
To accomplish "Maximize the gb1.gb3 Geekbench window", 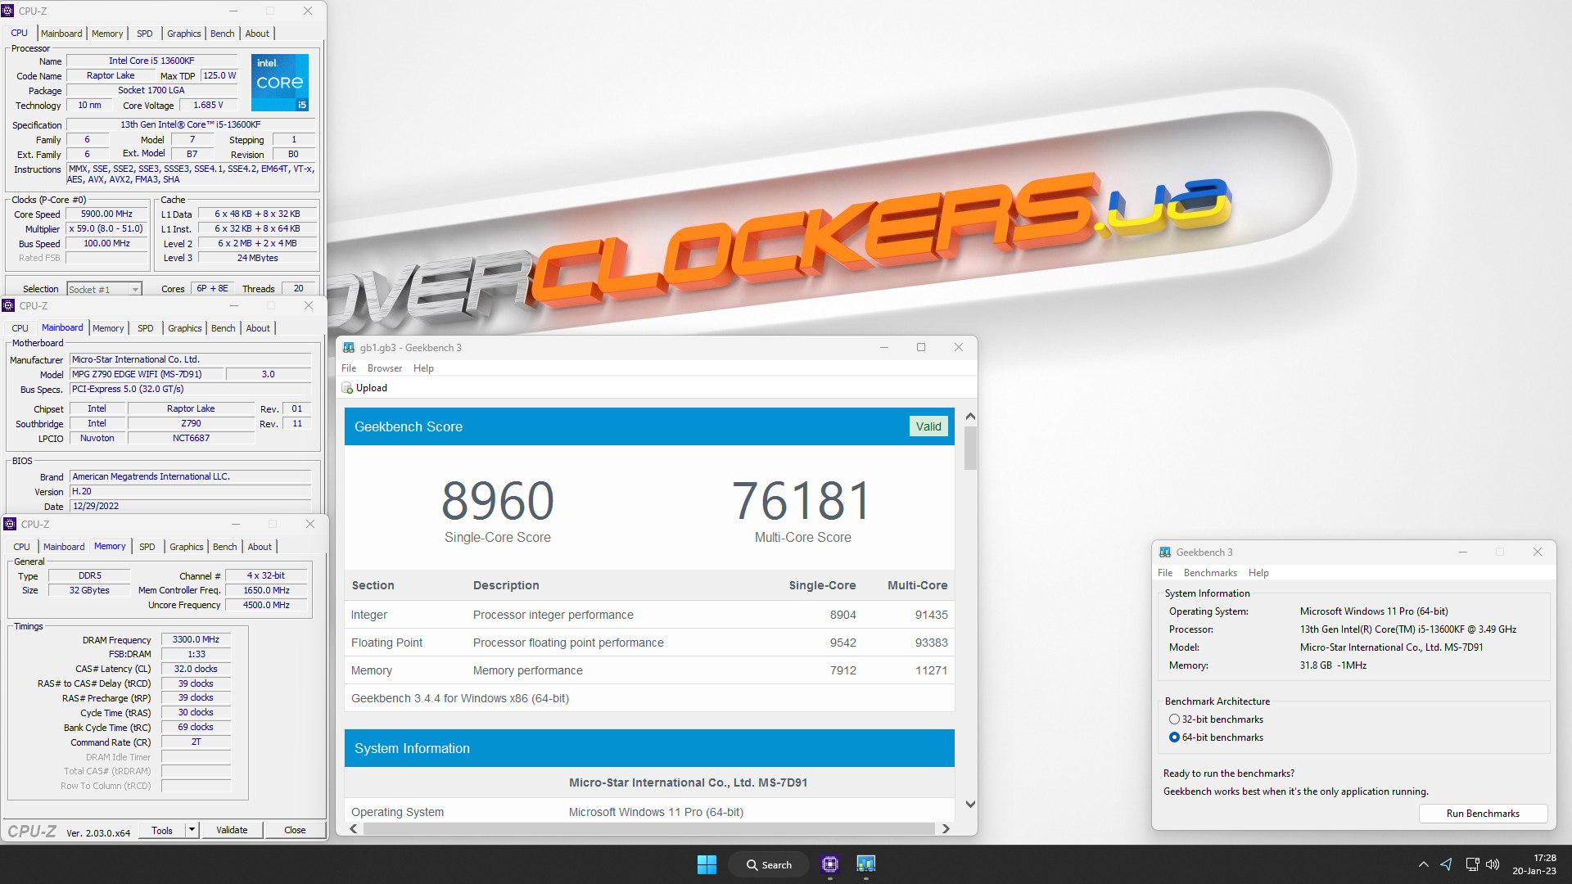I will point(921,347).
